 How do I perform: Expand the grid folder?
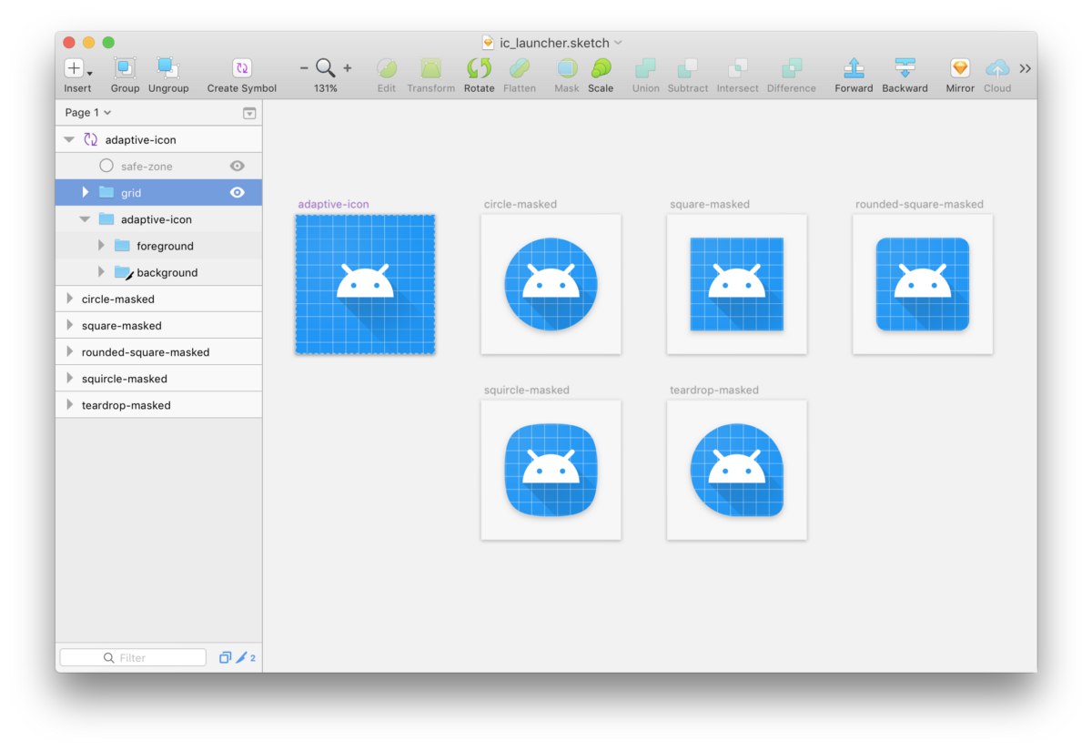[x=86, y=192]
